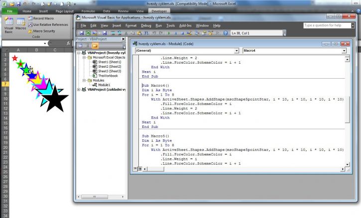The image size is (361, 218).
Task: Click the Toolbox icon in VBA toolbar
Action: [217, 33]
